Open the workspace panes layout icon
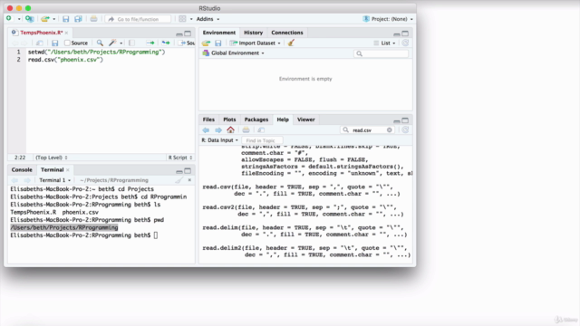Viewport: 580px width, 326px height. pyautogui.click(x=182, y=19)
